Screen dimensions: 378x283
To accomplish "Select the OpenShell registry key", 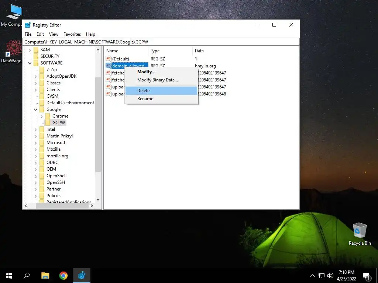I will [56, 176].
